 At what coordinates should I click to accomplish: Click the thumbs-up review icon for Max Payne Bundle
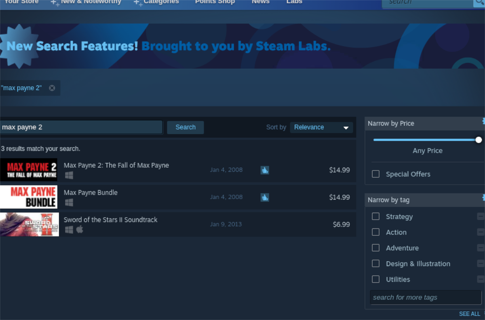(x=265, y=197)
